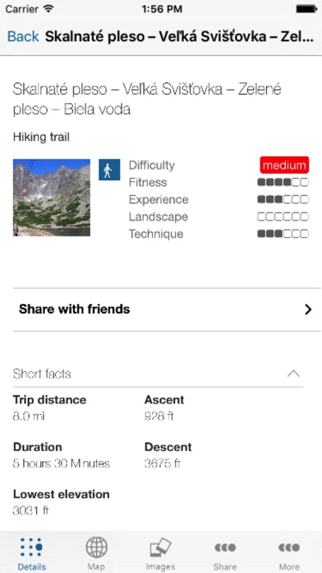Tap the trail title in navigation bar
This screenshot has width=322, height=573.
pos(179,36)
